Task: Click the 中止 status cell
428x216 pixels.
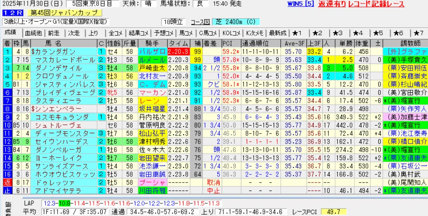Action: click(x=213, y=191)
